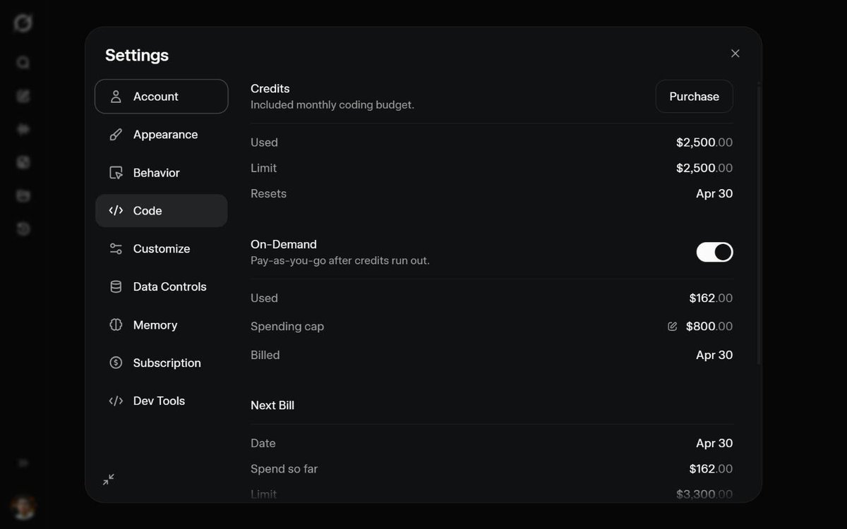Click the Credits Limit value $2,500.00
The image size is (847, 529).
[x=704, y=169]
